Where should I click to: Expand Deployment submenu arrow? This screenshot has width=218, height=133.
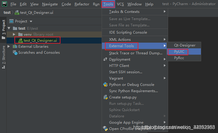164,59
